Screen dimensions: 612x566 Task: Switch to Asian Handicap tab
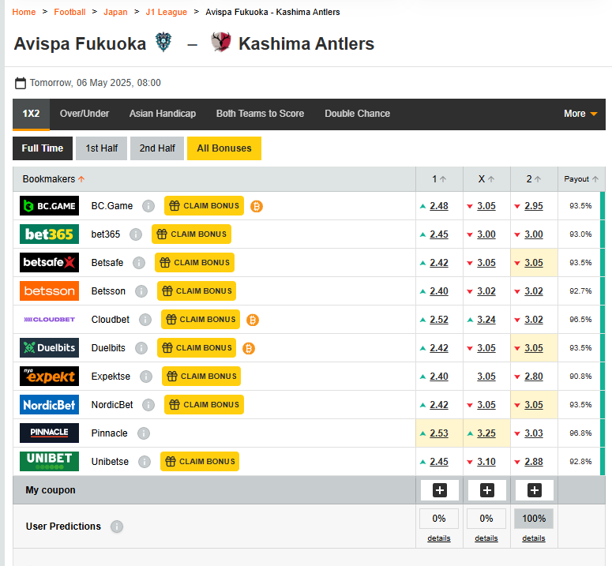click(x=163, y=114)
